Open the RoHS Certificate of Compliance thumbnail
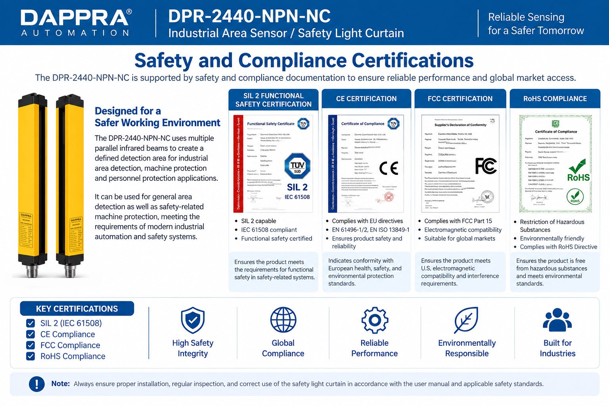Viewport: 609px width, 406px height. [x=555, y=164]
